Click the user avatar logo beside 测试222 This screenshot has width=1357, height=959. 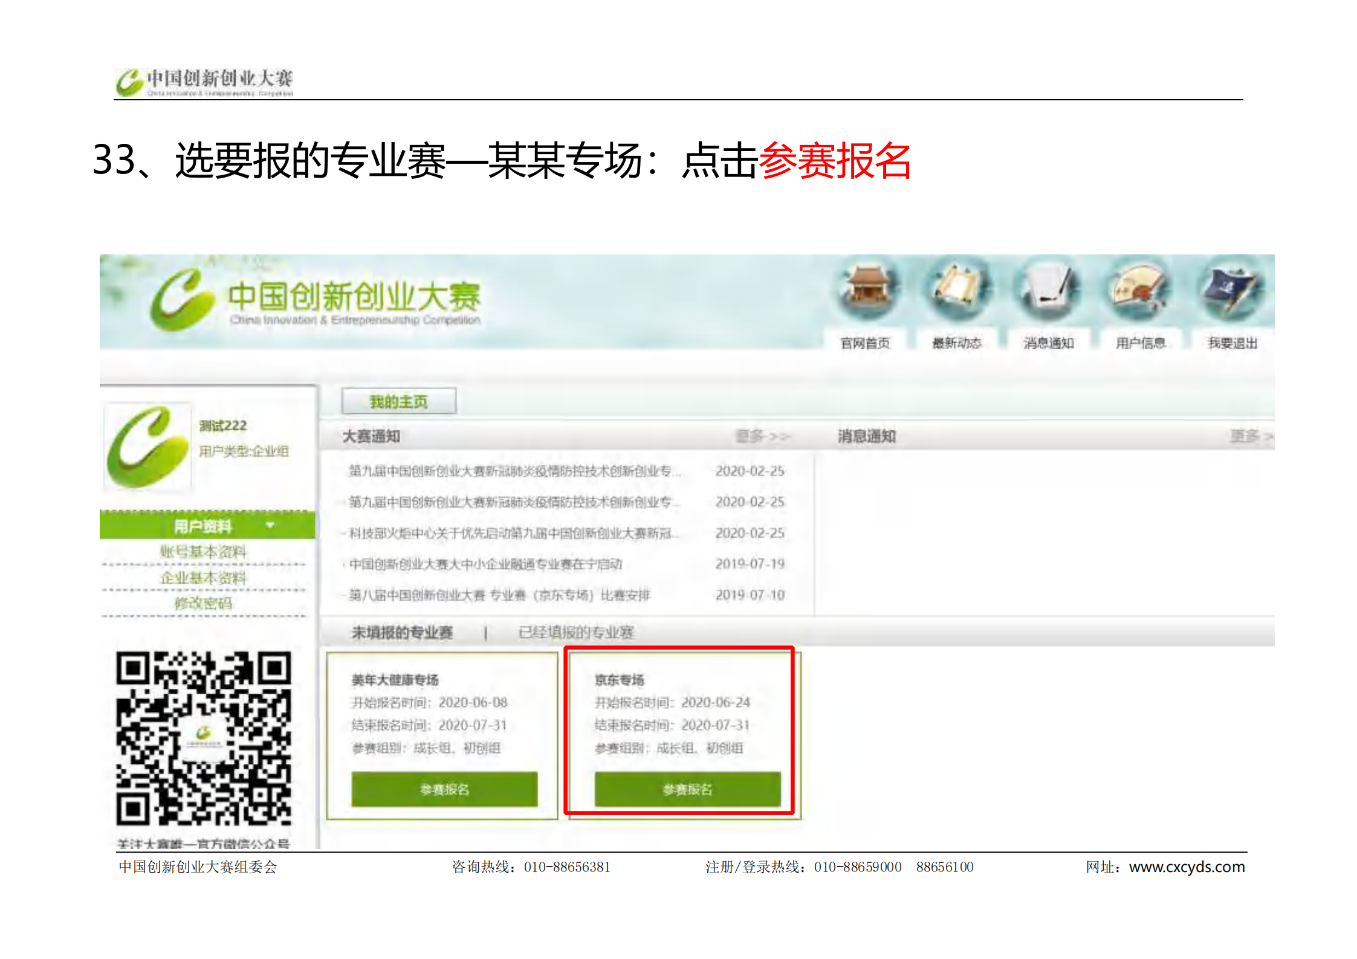click(148, 446)
